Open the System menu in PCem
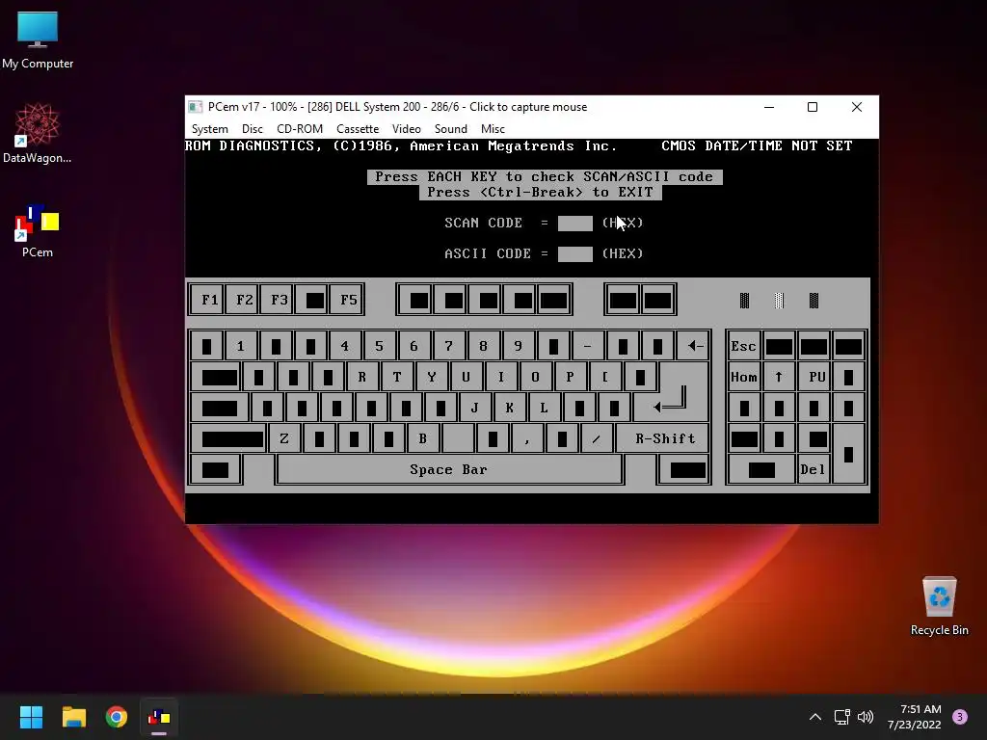987x740 pixels. [x=209, y=129]
